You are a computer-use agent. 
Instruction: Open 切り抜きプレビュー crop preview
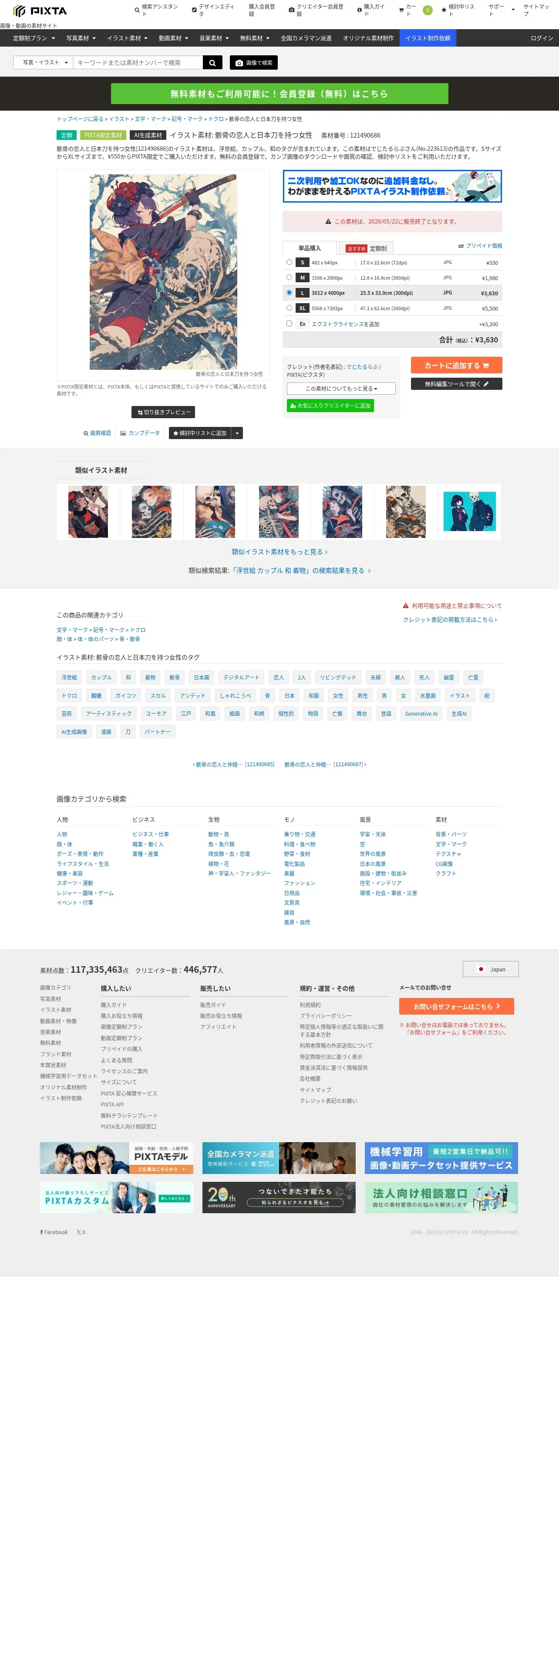(x=163, y=413)
